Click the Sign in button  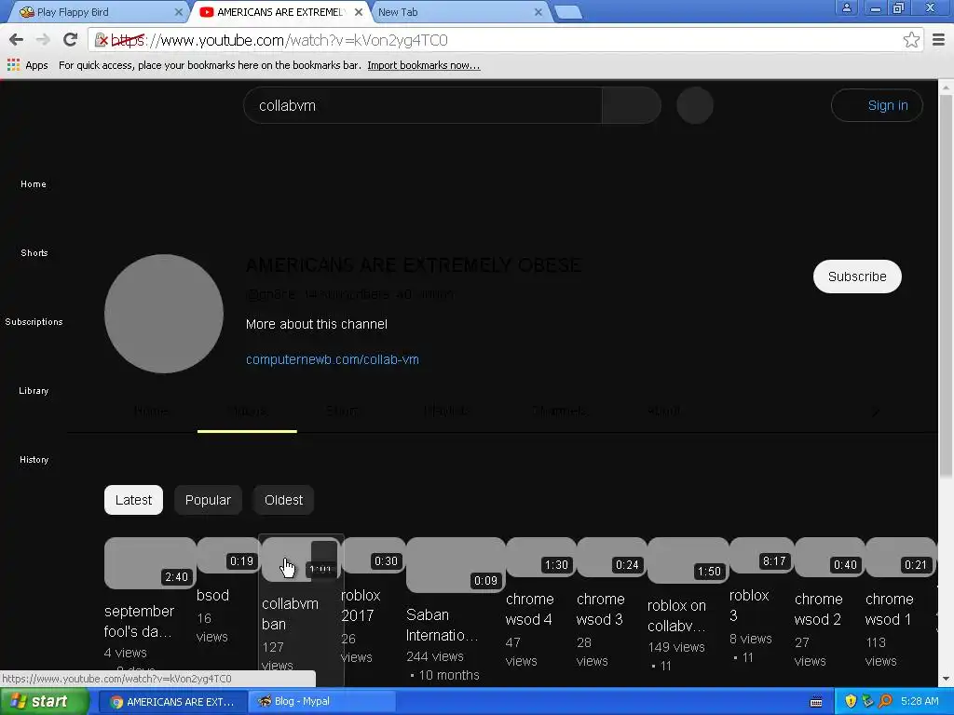click(x=877, y=105)
